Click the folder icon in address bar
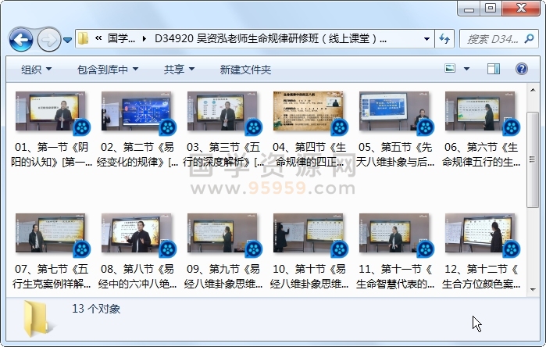 click(x=84, y=38)
